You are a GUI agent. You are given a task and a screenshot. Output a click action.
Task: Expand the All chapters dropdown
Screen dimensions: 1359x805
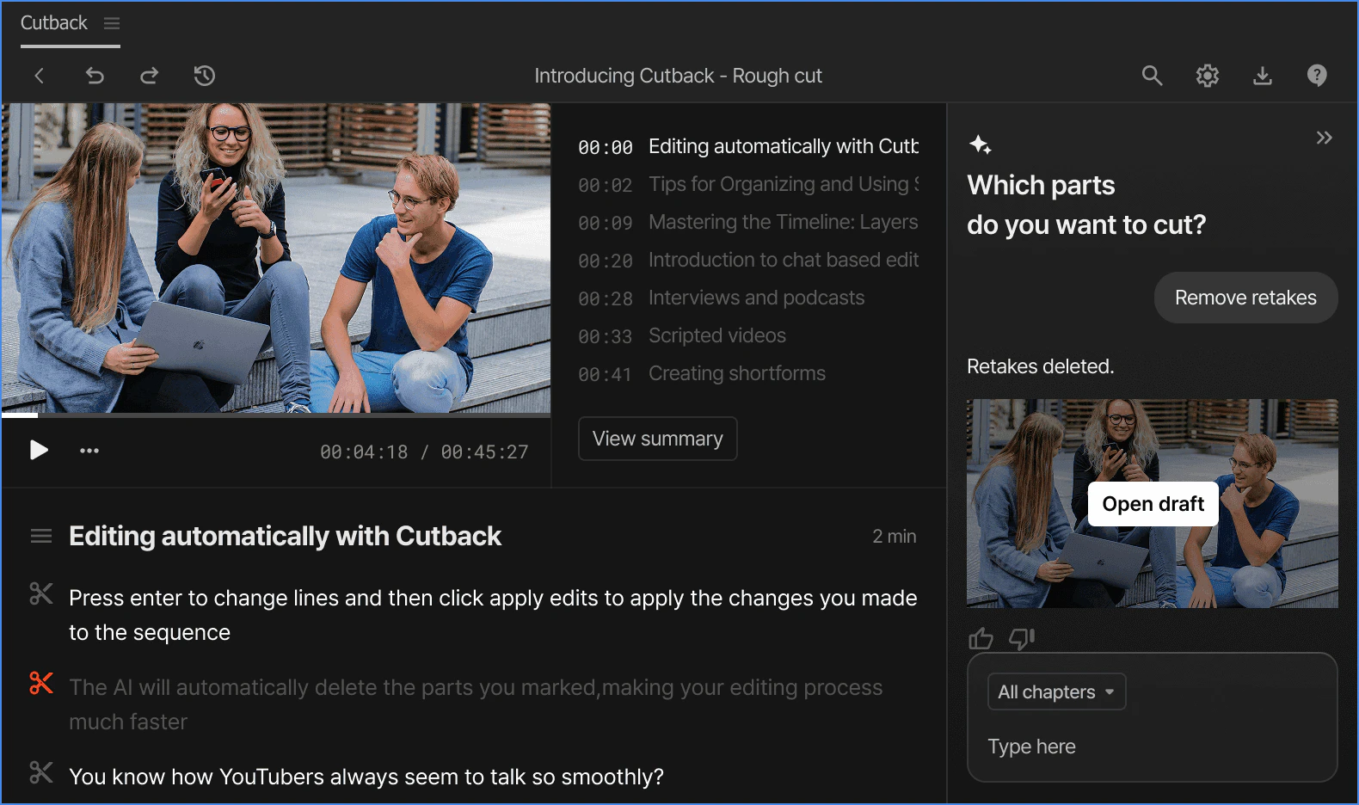[1056, 691]
